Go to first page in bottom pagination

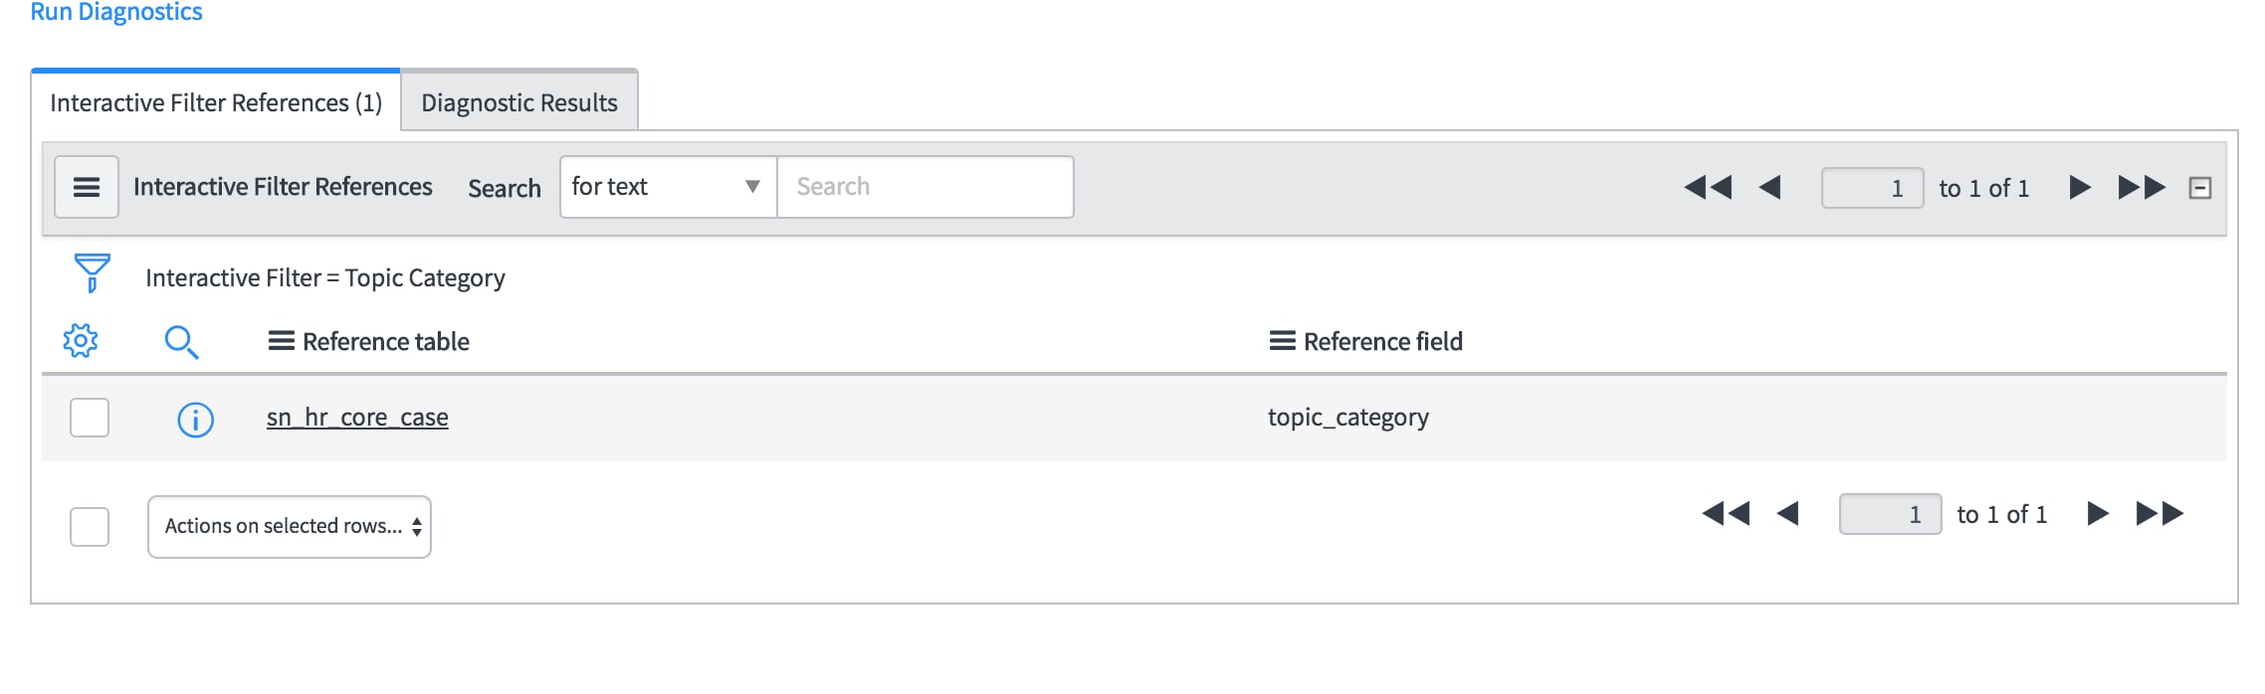pos(1726,513)
